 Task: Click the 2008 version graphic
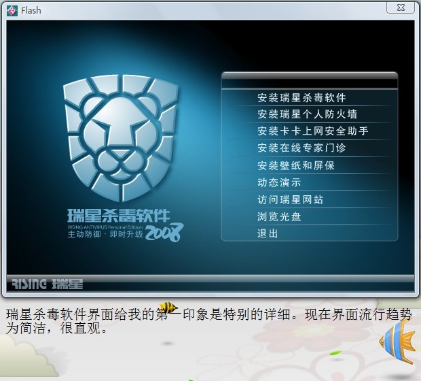pos(164,233)
